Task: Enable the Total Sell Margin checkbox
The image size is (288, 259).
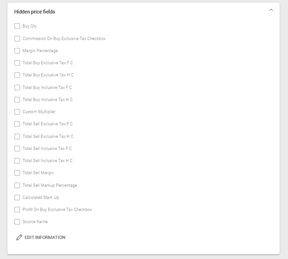Action: point(17,173)
